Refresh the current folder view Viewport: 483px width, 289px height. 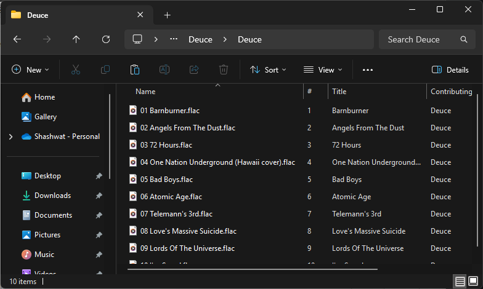click(x=106, y=39)
